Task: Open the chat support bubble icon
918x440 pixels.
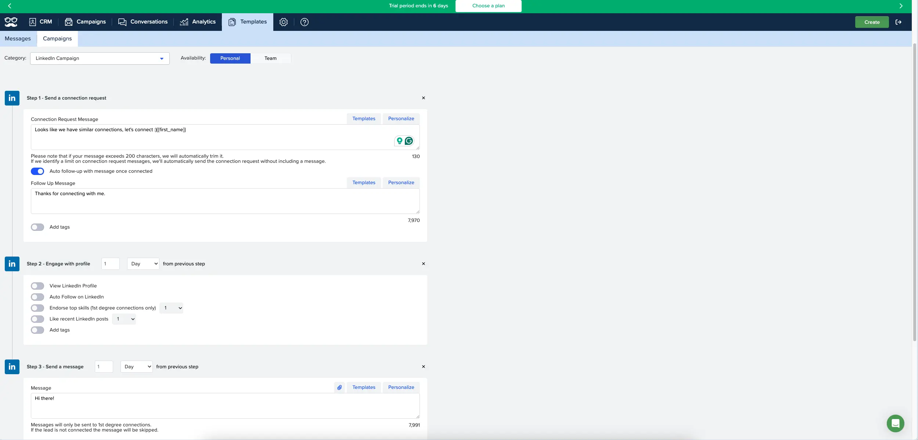Action: coord(895,423)
